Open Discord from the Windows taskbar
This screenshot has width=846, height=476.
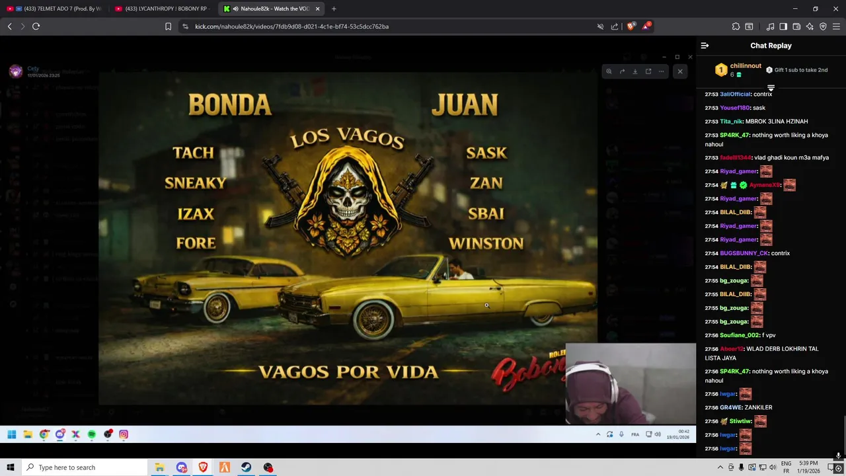[x=182, y=467]
